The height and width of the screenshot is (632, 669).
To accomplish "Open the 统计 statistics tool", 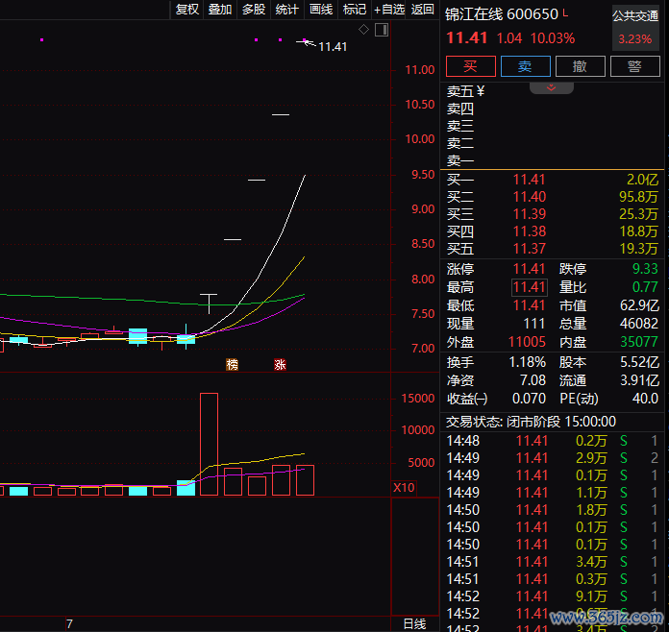I will (286, 9).
